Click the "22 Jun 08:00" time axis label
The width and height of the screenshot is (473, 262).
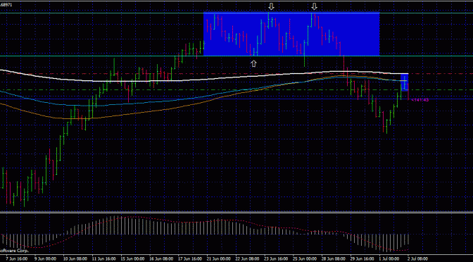[246, 259]
